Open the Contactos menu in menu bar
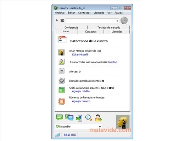195x141 pixels. tap(84, 13)
